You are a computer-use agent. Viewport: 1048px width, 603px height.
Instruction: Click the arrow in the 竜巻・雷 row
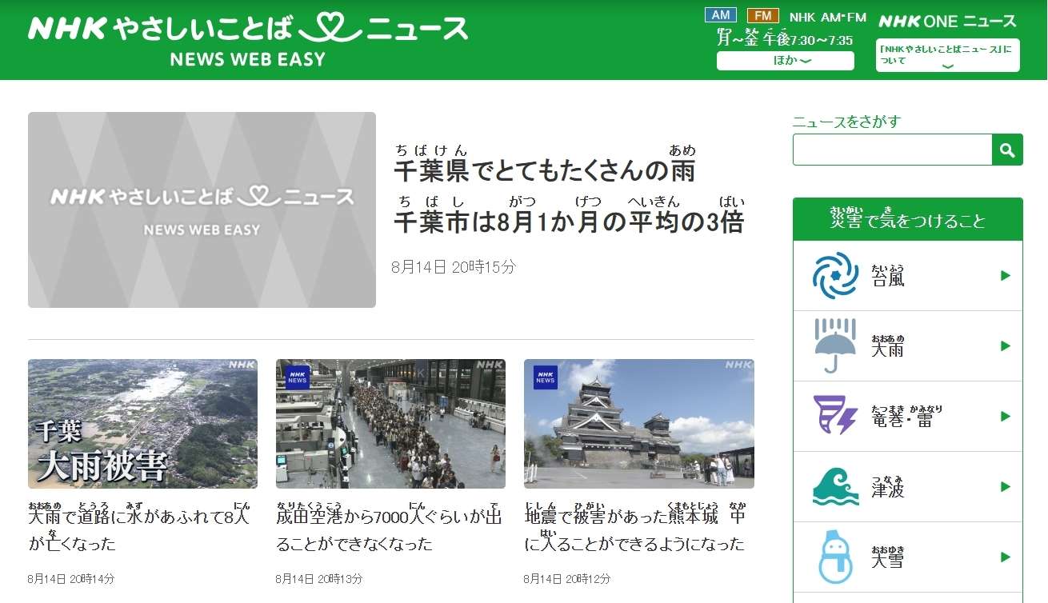click(1006, 417)
